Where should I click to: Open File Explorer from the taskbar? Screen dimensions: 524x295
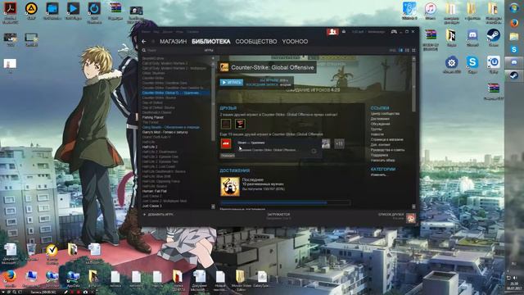pos(514,36)
